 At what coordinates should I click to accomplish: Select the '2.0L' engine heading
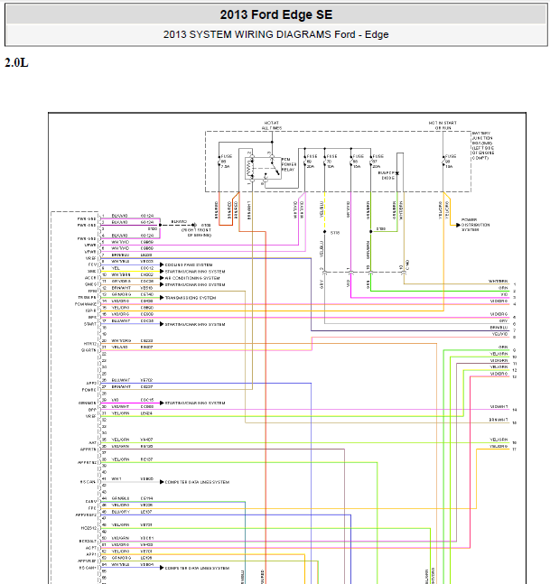[x=16, y=62]
